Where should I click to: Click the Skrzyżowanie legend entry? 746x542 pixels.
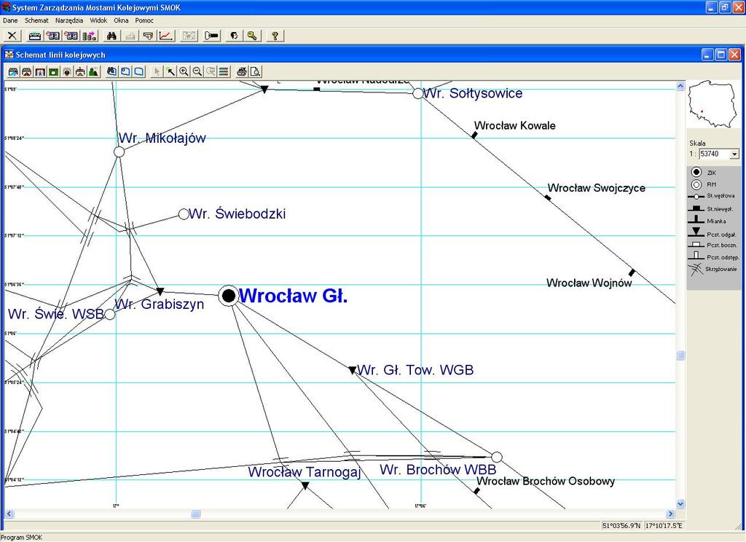point(712,270)
